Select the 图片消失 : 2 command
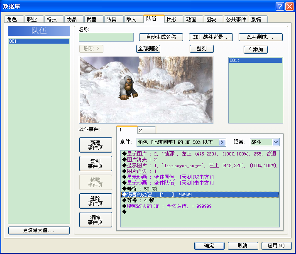This screenshot has width=296, height=254. (x=200, y=160)
